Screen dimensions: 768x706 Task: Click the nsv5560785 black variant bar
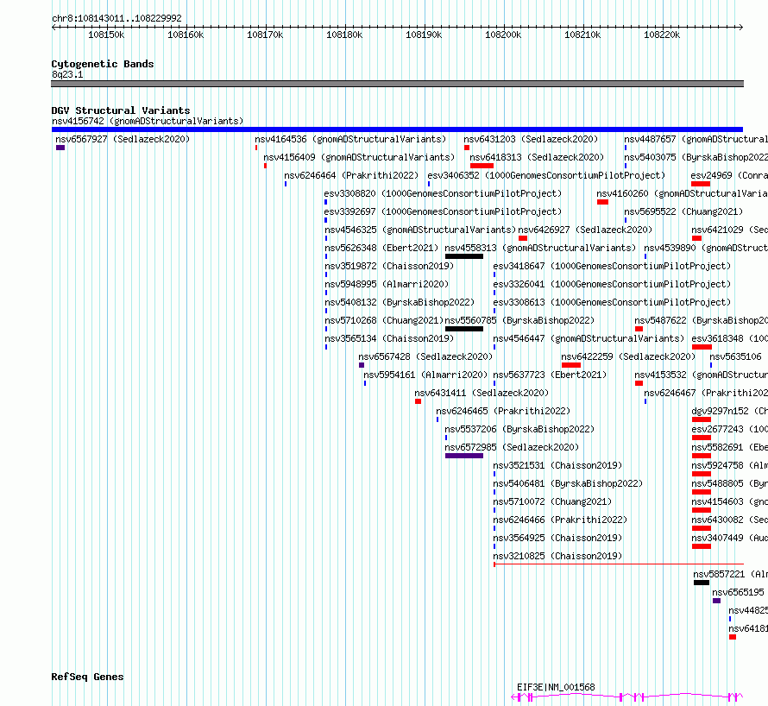464,329
